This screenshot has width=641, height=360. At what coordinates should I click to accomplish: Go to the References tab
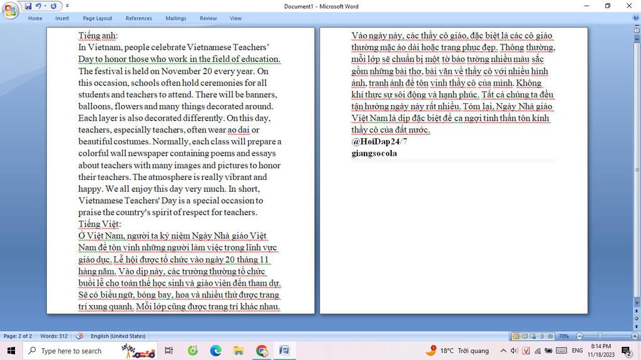click(x=138, y=18)
